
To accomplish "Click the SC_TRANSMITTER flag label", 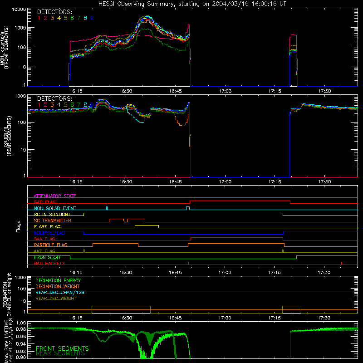I will [x=53, y=221].
